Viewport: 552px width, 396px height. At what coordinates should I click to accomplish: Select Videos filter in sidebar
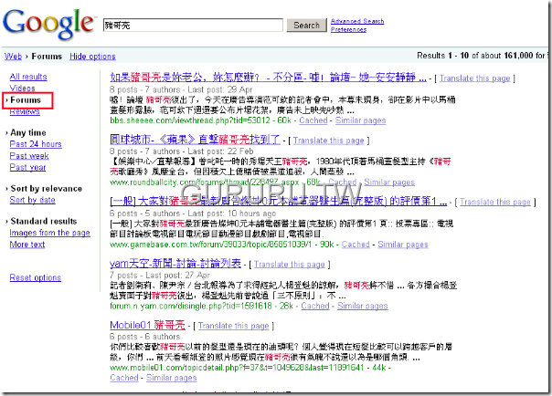[22, 89]
